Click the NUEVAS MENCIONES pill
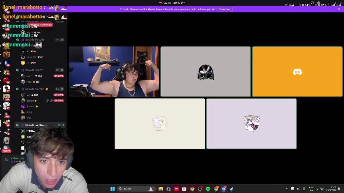Screen dimensions: 344x193 tap(40, 25)
